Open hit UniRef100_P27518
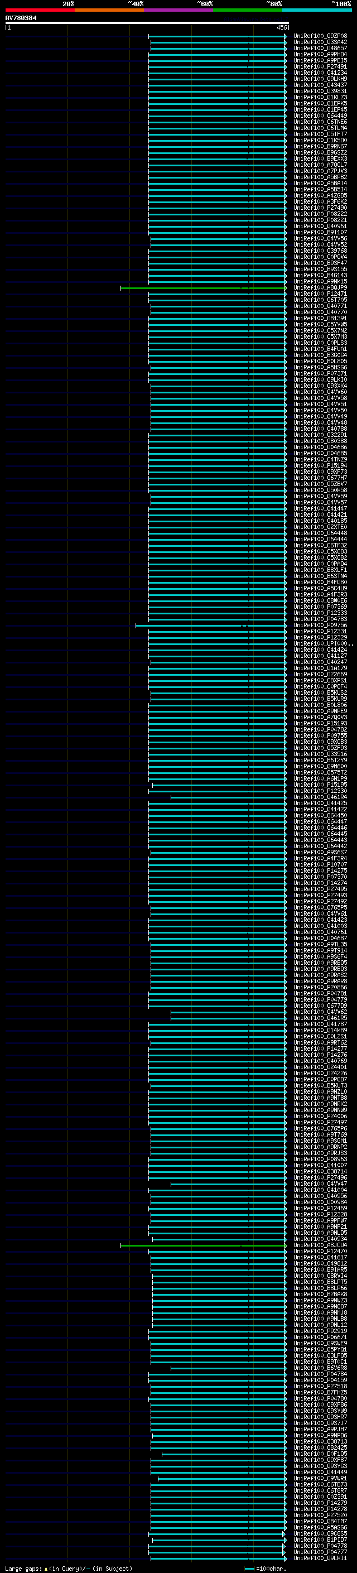 (320, 1386)
